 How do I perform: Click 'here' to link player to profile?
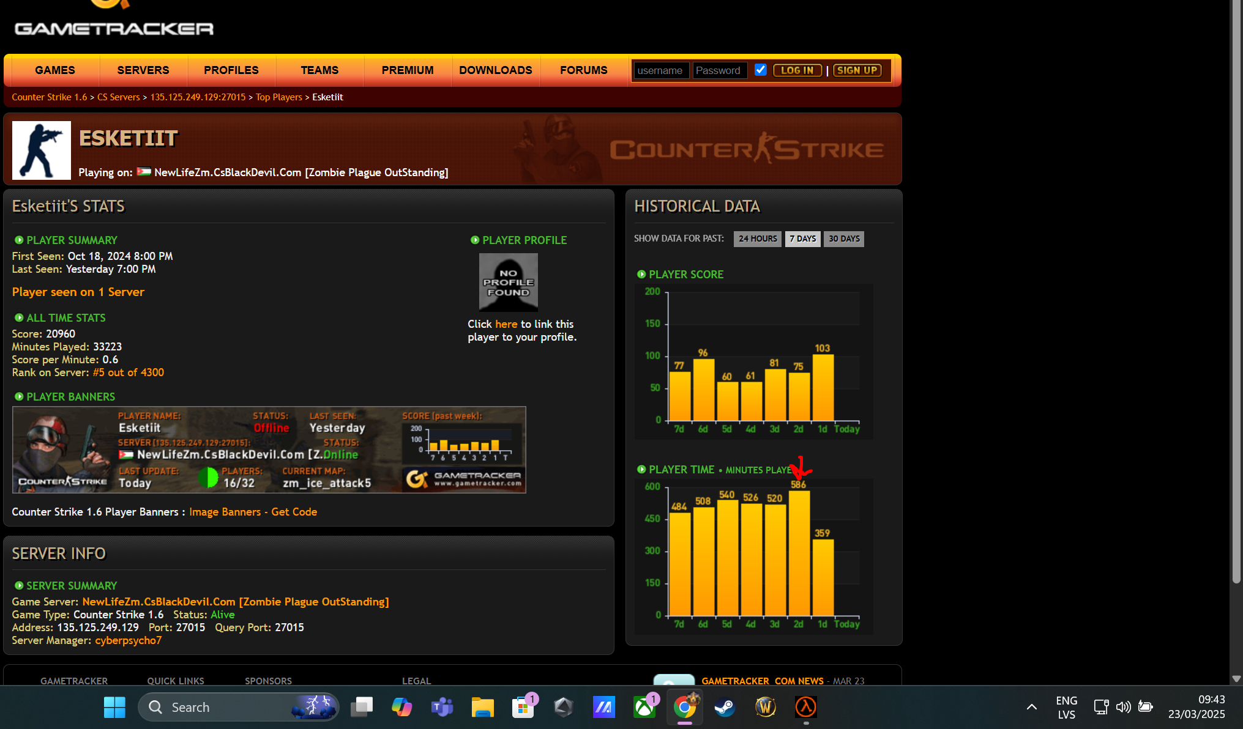point(506,324)
